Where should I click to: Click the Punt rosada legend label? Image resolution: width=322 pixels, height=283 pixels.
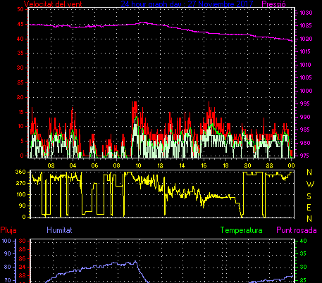tap(297, 230)
